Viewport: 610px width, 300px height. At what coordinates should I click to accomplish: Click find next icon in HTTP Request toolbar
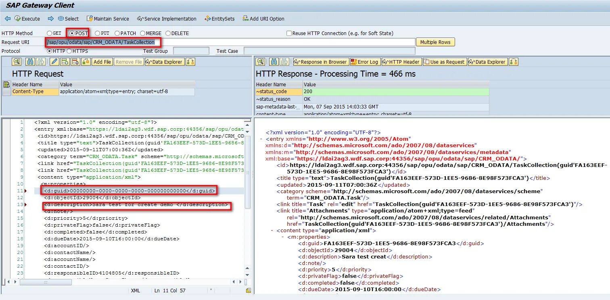[x=40, y=62]
